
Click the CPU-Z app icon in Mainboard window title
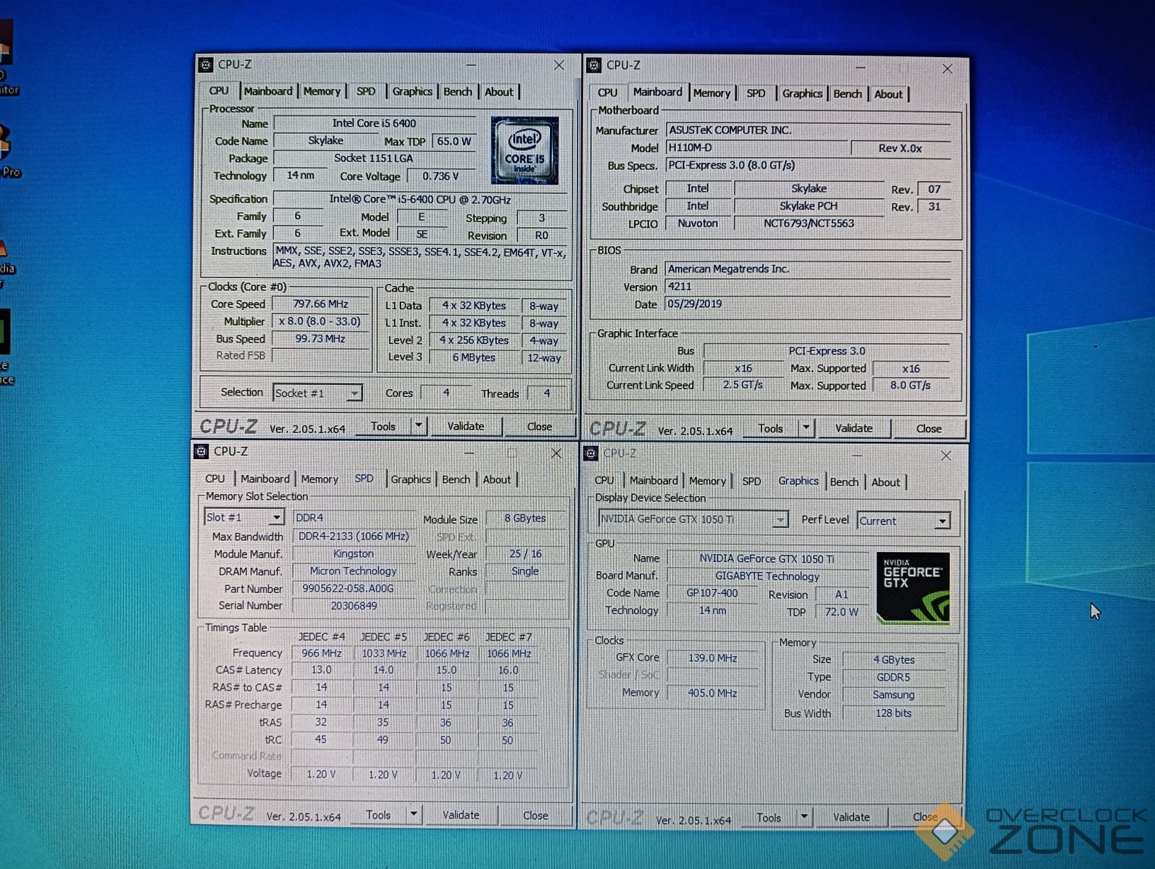594,65
